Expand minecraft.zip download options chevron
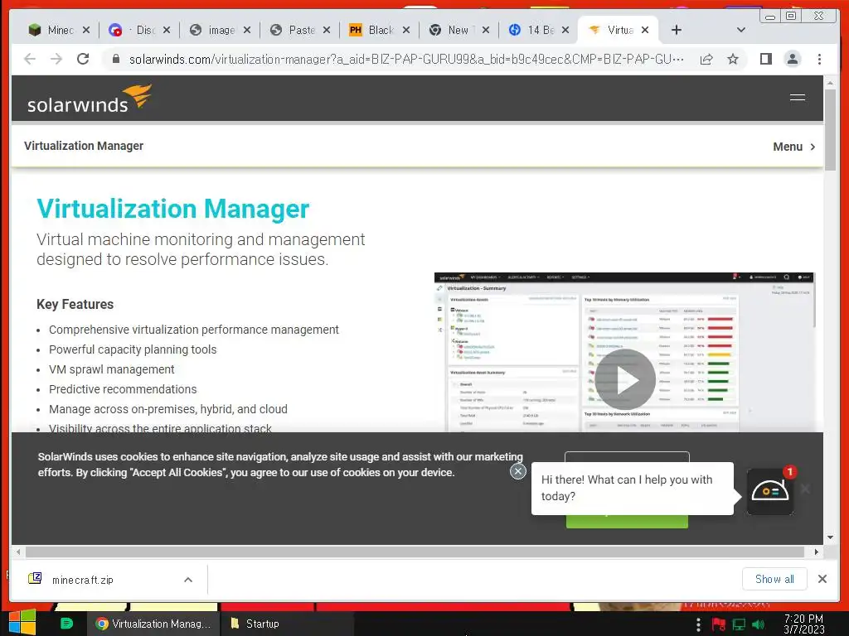Screen dimensions: 849x636 [x=188, y=580]
